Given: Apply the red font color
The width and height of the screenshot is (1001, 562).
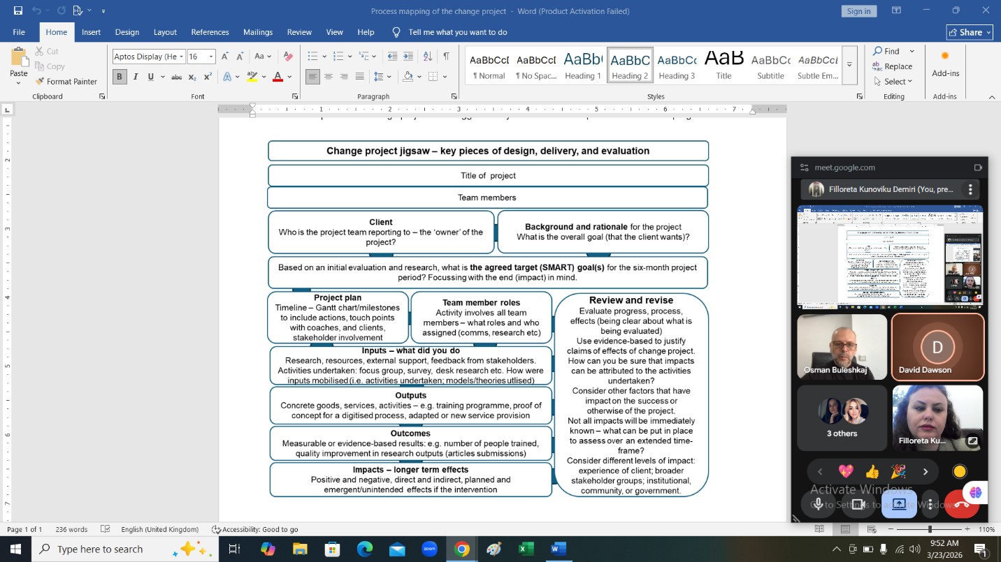Looking at the screenshot, I should click(278, 77).
